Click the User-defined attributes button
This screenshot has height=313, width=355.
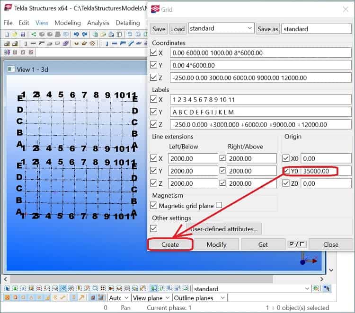coord(224,229)
